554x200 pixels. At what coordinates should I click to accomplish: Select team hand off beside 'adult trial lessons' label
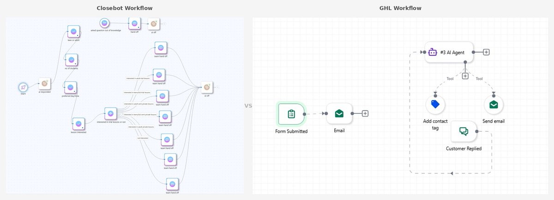click(x=159, y=74)
